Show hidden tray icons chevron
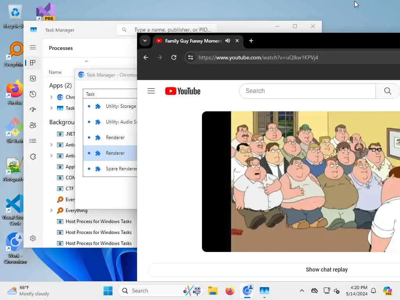The height and width of the screenshot is (300, 400). pos(302,291)
